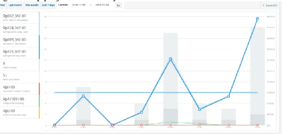Click the blue net sales point for 02 Nov
This screenshot has width=282, height=134.
point(83,96)
